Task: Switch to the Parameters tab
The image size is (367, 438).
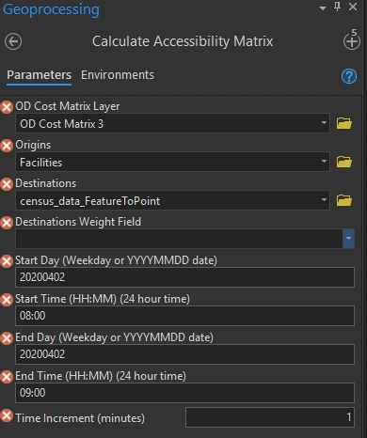Action: tap(40, 75)
